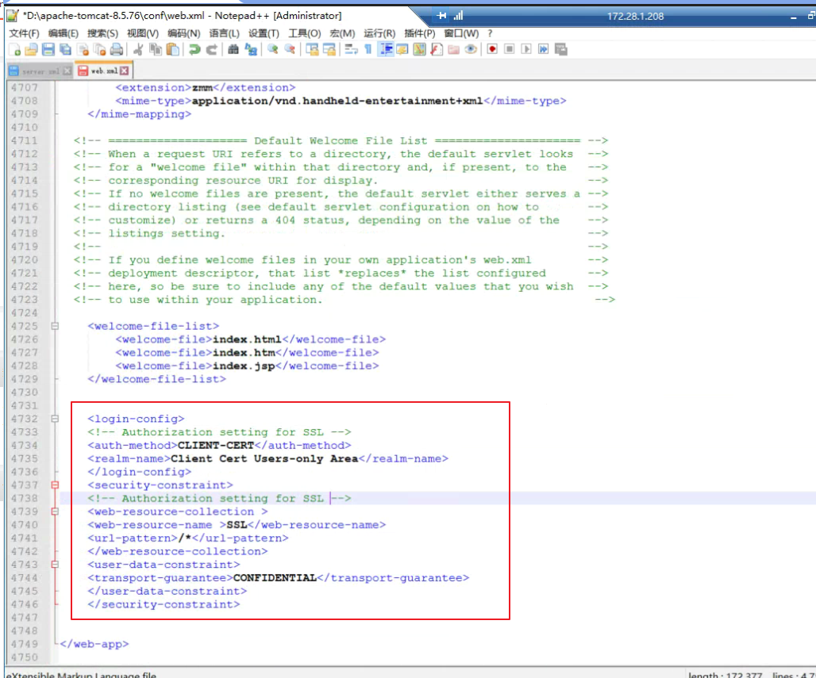Click the Copy toolbar icon
Viewport: 816px width, 678px height.
pos(155,49)
